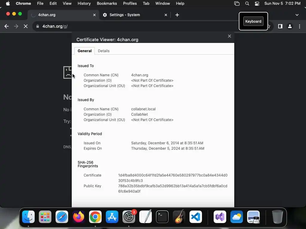The height and width of the screenshot is (229, 306).
Task: Switch to the Settings - System tab
Action: click(135, 15)
